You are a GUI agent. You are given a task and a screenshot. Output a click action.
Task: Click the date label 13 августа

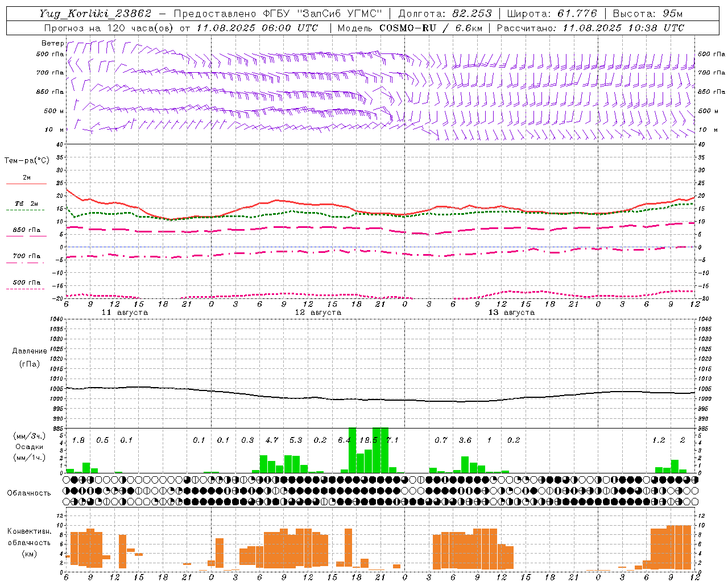[x=511, y=313]
